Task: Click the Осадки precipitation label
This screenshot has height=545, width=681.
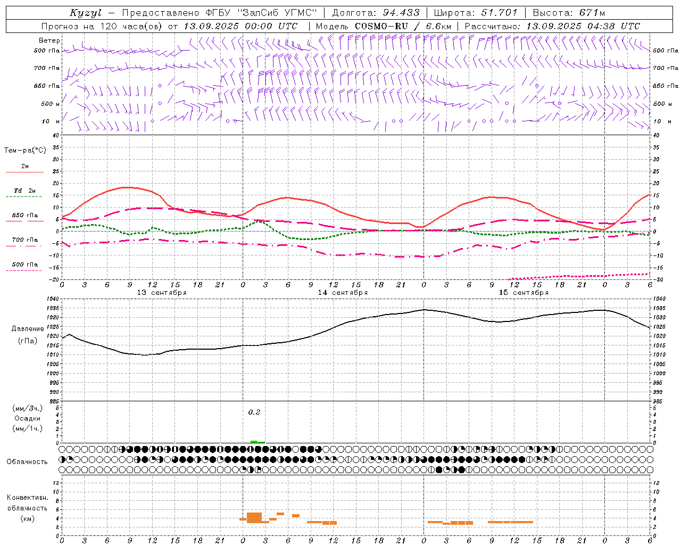Action: click(x=27, y=418)
